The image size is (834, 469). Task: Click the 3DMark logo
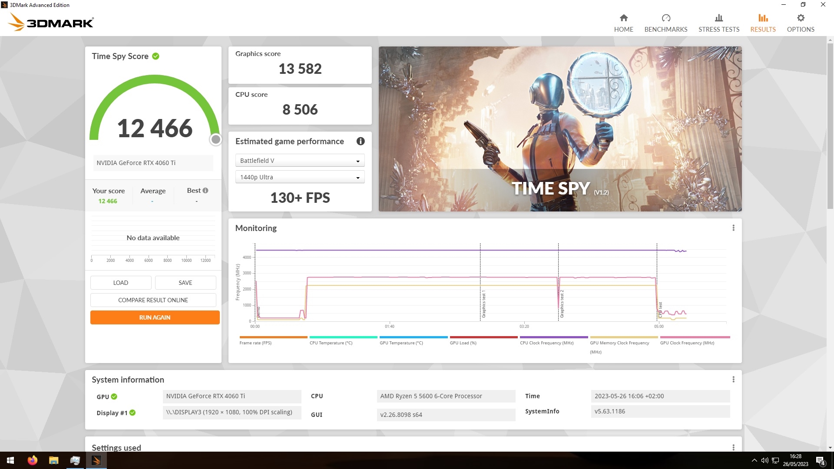51,22
